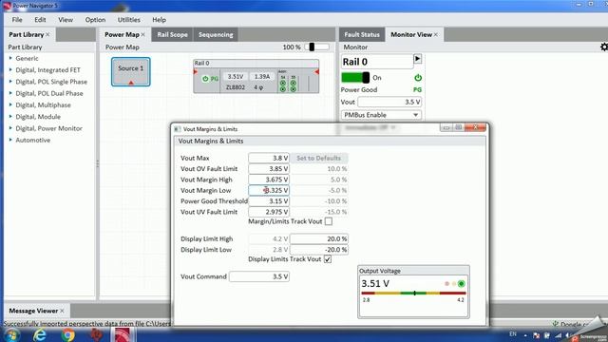Open the Help menu
The image size is (608, 342).
159,20
